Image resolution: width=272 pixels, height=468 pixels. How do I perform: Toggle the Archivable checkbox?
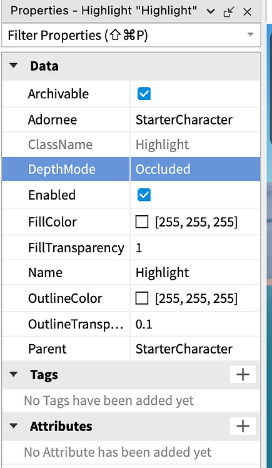(x=144, y=94)
